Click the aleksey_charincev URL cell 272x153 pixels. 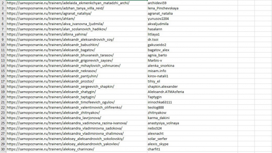(76, 149)
